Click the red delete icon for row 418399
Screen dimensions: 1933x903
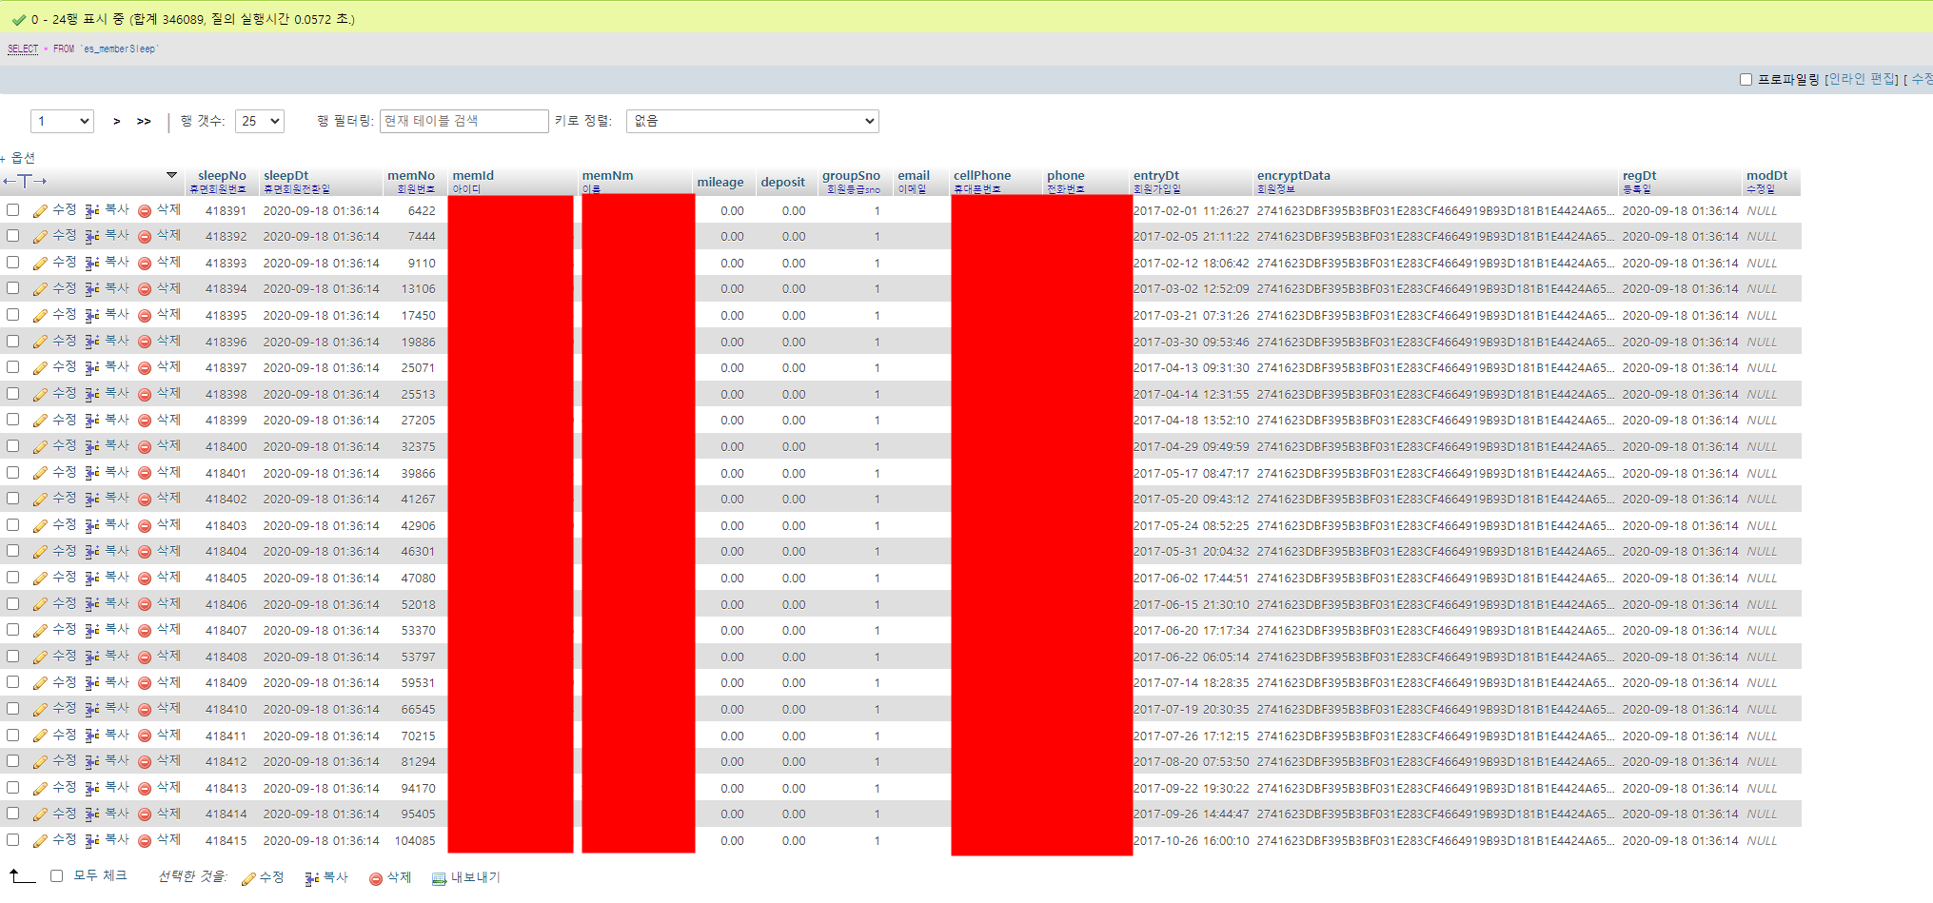pyautogui.click(x=145, y=421)
